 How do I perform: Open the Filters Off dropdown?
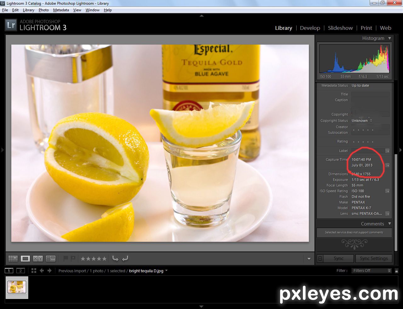pyautogui.click(x=371, y=271)
